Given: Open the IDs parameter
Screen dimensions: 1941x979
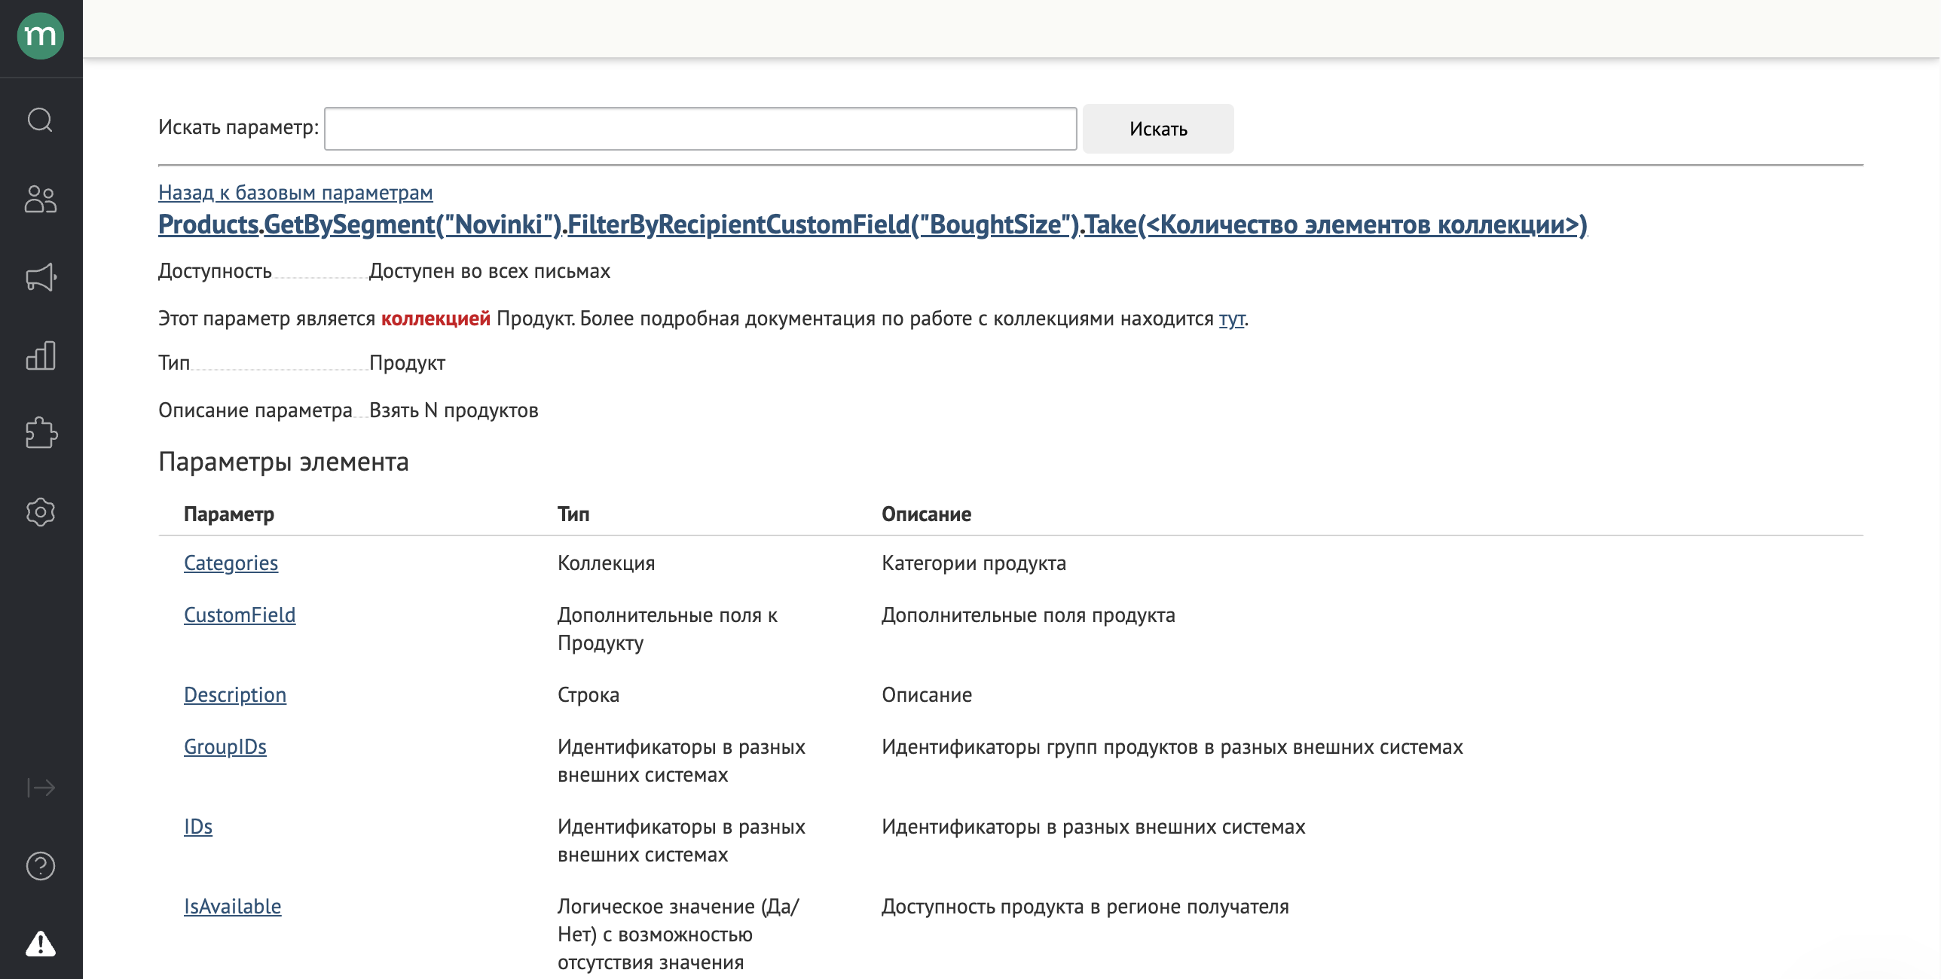Looking at the screenshot, I should [198, 827].
